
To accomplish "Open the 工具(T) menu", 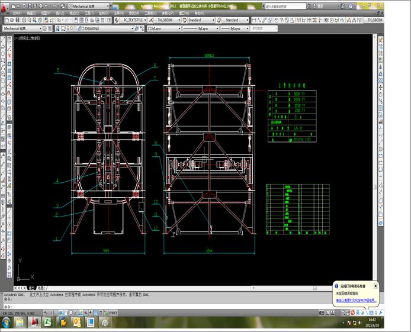I will pyautogui.click(x=89, y=12).
